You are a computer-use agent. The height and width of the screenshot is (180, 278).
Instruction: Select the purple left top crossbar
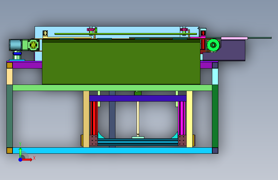(x=27, y=65)
